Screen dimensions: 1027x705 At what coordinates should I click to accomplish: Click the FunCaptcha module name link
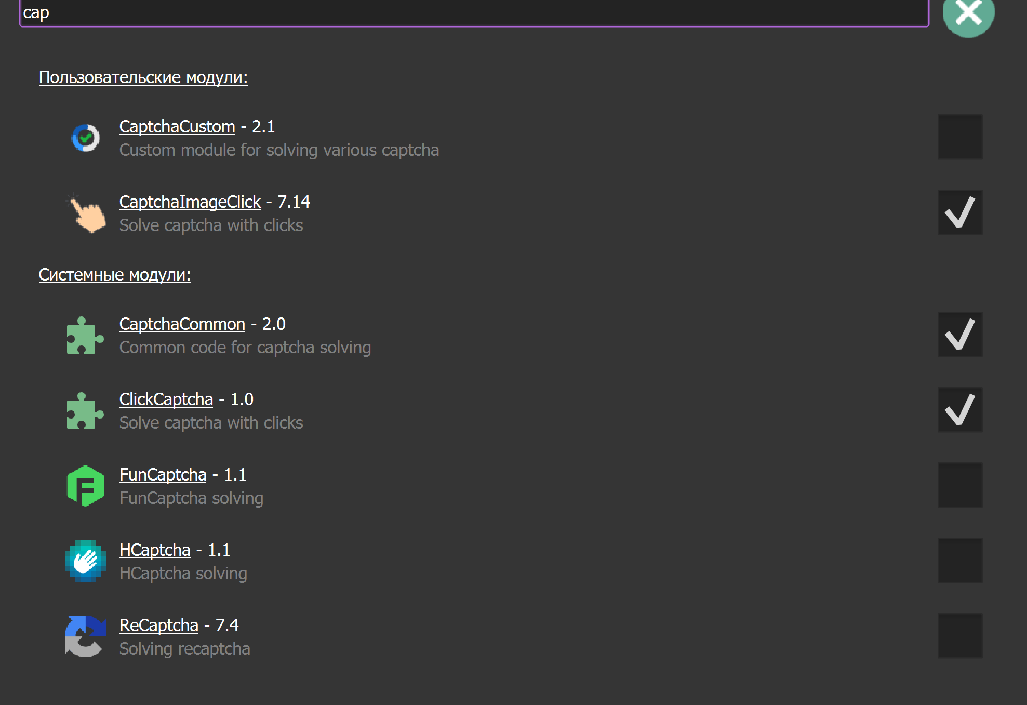click(x=163, y=475)
